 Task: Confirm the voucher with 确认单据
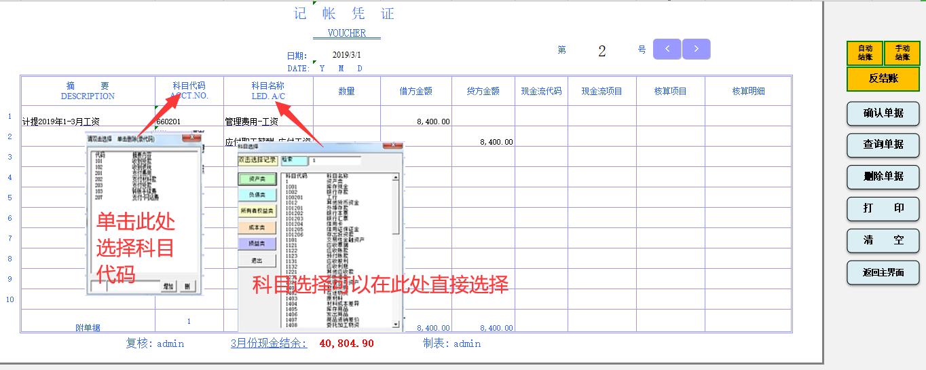(883, 113)
